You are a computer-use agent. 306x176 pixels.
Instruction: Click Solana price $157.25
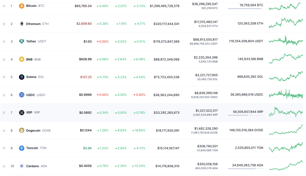(86, 77)
